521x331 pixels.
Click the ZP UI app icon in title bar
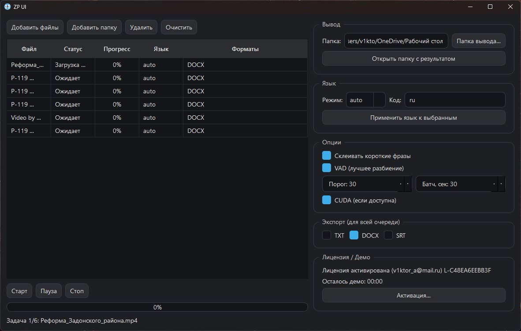coord(7,7)
